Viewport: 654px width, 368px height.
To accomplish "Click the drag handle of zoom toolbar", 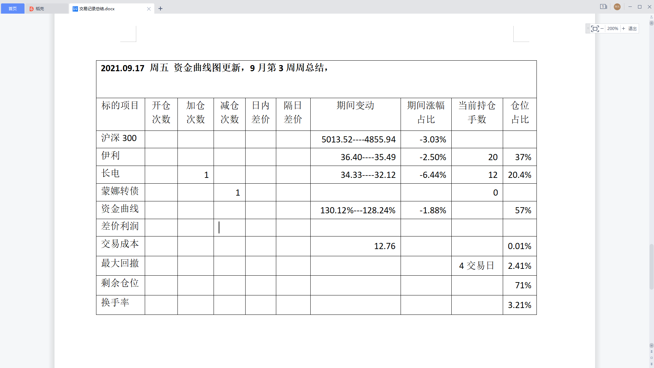I will click(588, 29).
